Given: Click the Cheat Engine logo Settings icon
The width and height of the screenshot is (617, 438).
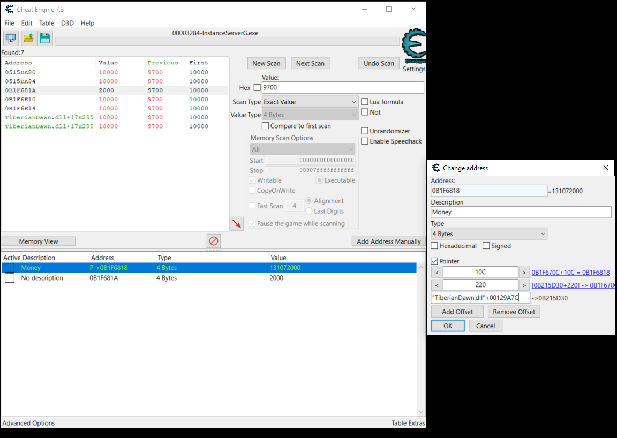Looking at the screenshot, I should pos(413,46).
